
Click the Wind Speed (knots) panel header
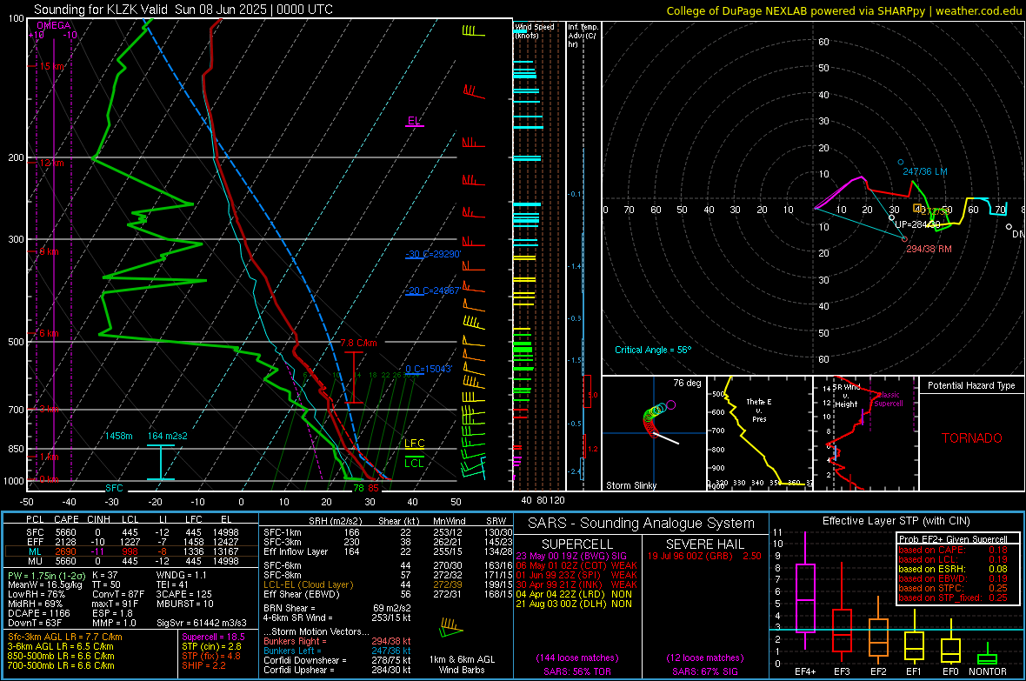tap(535, 30)
